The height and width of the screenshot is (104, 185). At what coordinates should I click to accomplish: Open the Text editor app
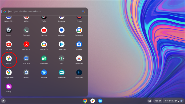pyautogui.click(x=61, y=58)
